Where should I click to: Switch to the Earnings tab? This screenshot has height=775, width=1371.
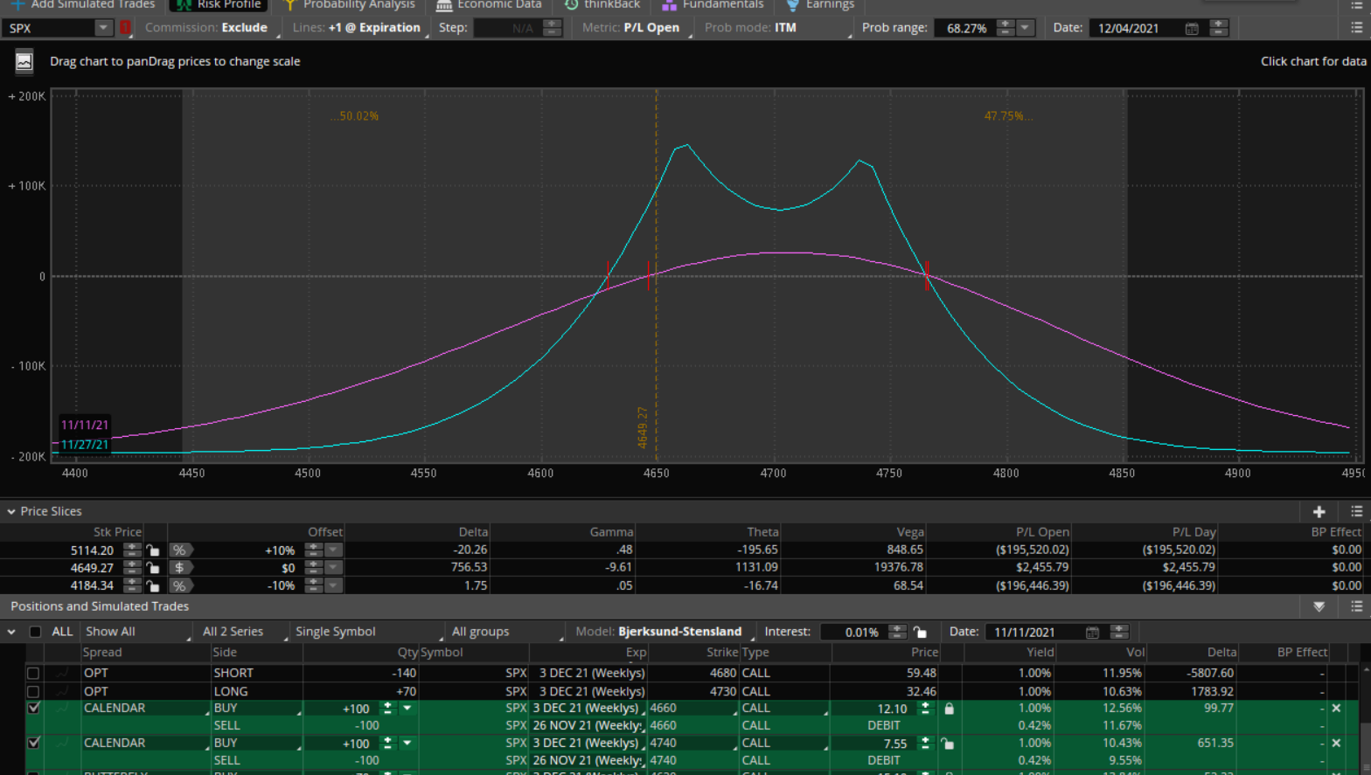(x=819, y=5)
